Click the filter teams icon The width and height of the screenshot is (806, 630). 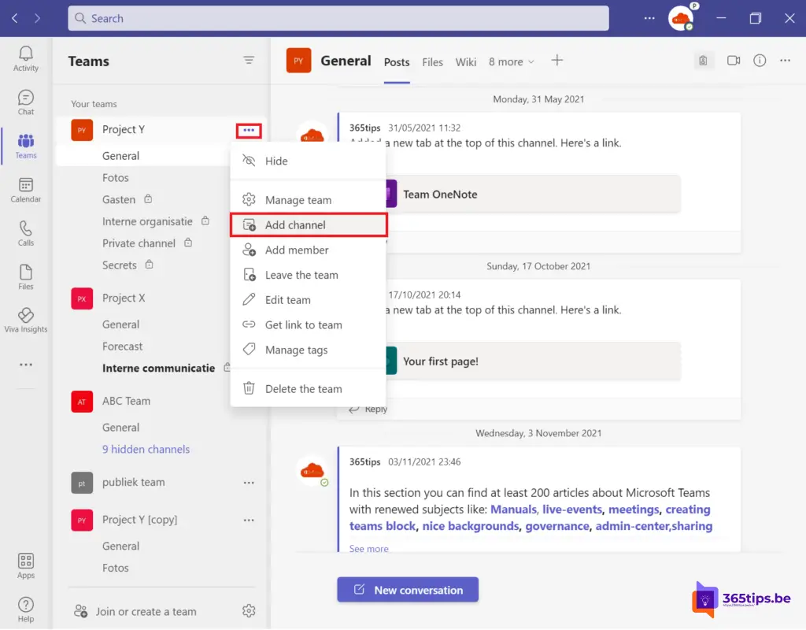point(249,60)
